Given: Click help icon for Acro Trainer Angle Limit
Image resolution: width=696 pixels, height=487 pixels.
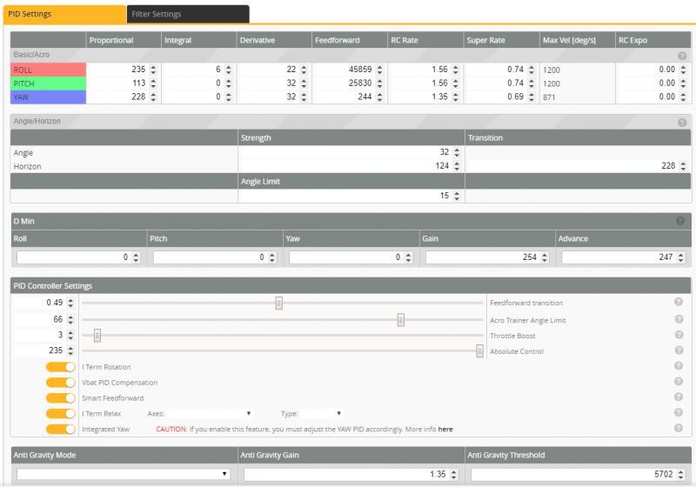Looking at the screenshot, I should 678,319.
